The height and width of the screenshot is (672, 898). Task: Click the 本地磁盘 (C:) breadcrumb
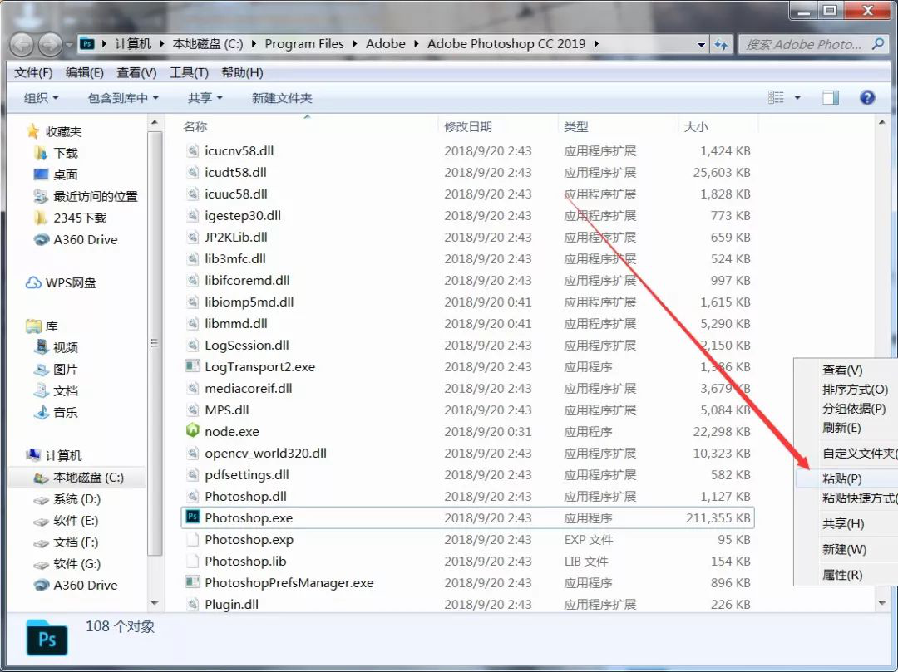208,44
